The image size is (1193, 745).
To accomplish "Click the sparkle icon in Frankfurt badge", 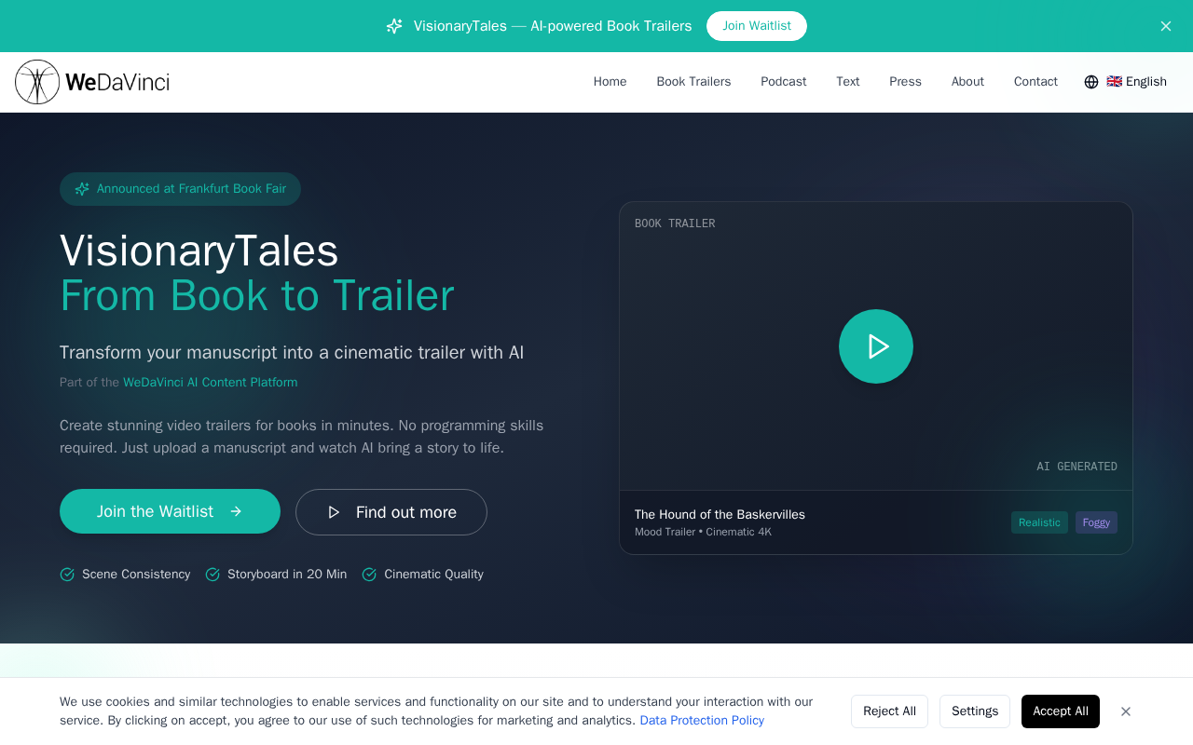I will pyautogui.click(x=82, y=189).
